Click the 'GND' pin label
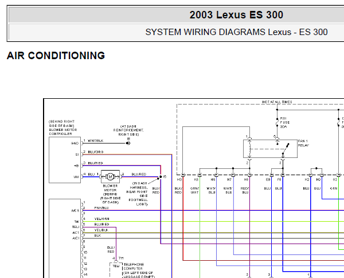 click(x=75, y=143)
